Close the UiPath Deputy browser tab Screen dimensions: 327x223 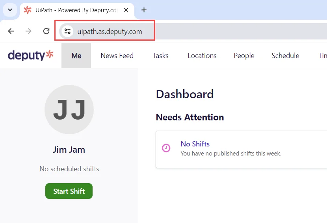(126, 10)
